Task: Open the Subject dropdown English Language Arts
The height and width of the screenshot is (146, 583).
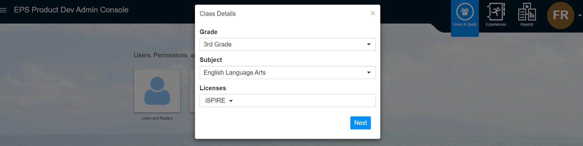Action: point(288,73)
